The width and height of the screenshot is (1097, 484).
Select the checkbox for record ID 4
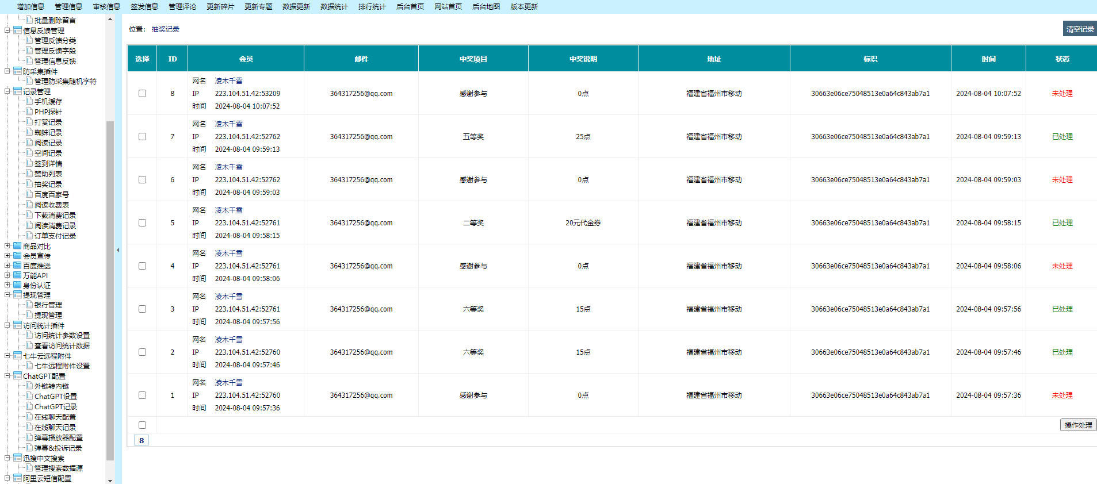142,266
